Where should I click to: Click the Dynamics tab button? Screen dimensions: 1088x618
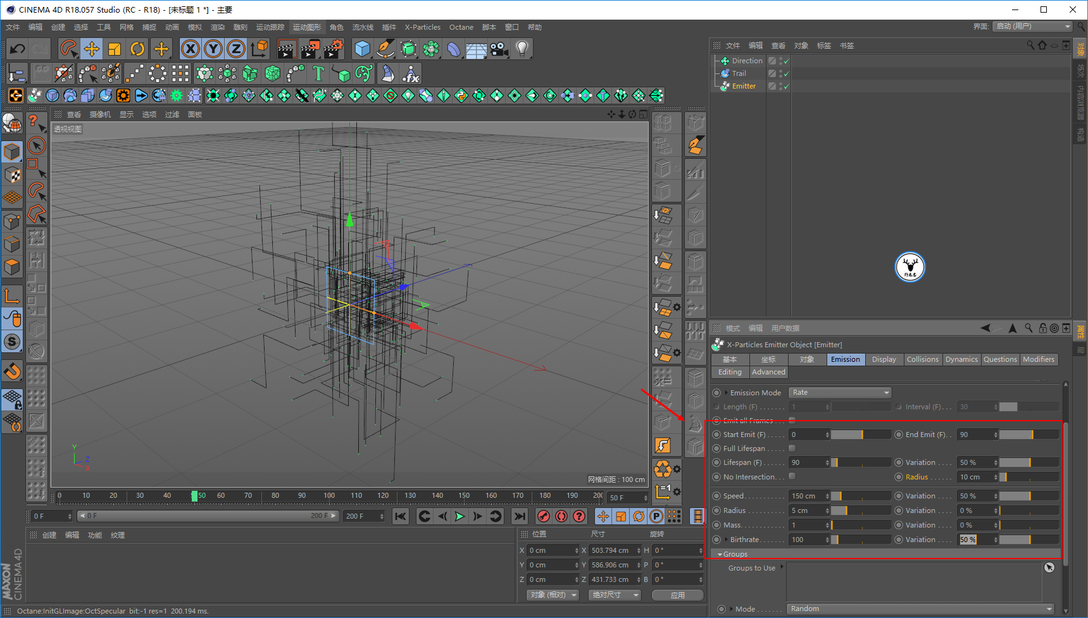pyautogui.click(x=961, y=359)
